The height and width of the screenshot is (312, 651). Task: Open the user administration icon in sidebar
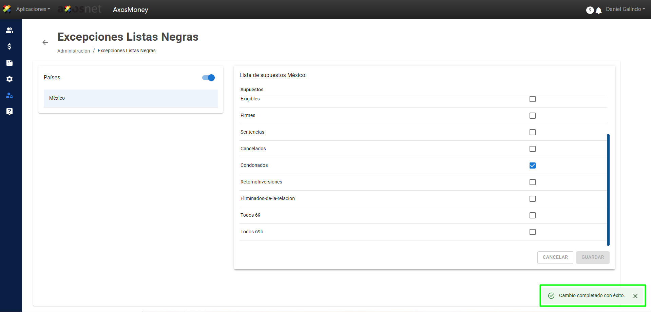(9, 95)
